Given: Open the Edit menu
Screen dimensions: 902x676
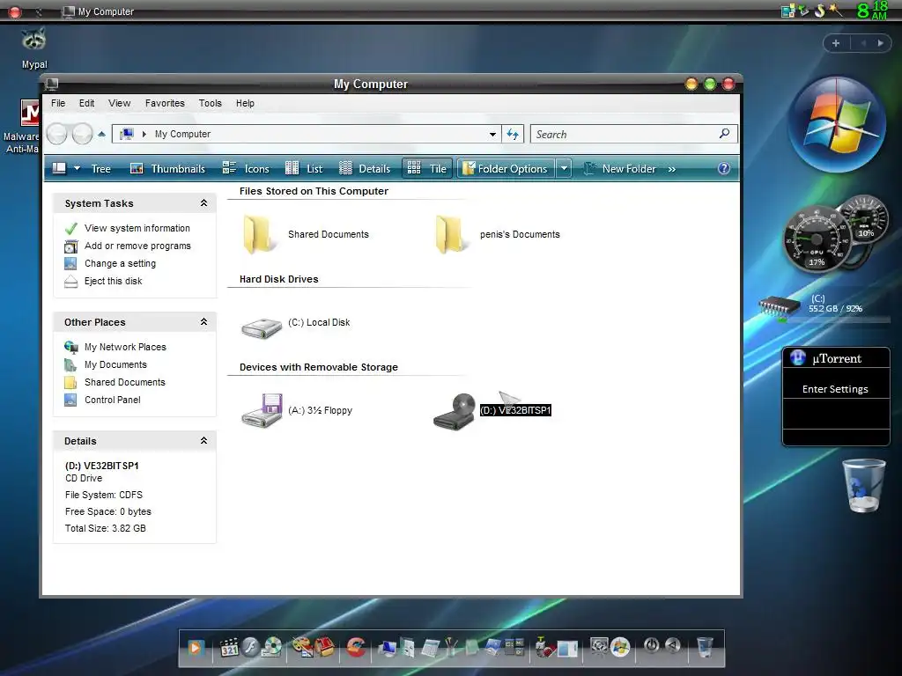Looking at the screenshot, I should pyautogui.click(x=87, y=104).
